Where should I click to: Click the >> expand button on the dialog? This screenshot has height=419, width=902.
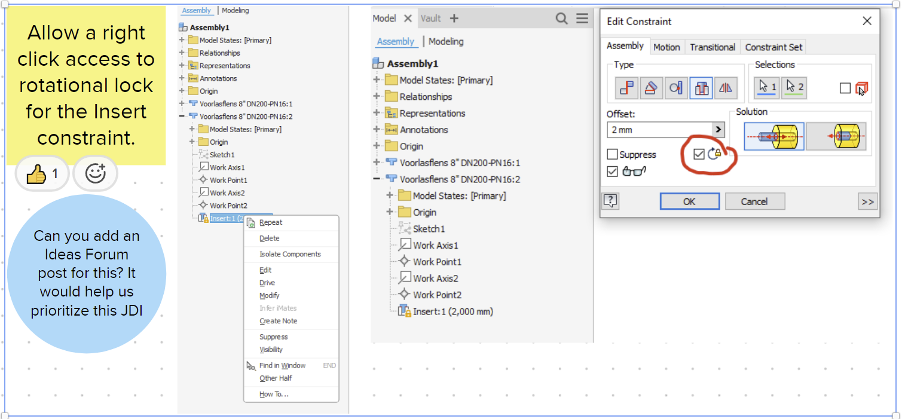point(867,201)
